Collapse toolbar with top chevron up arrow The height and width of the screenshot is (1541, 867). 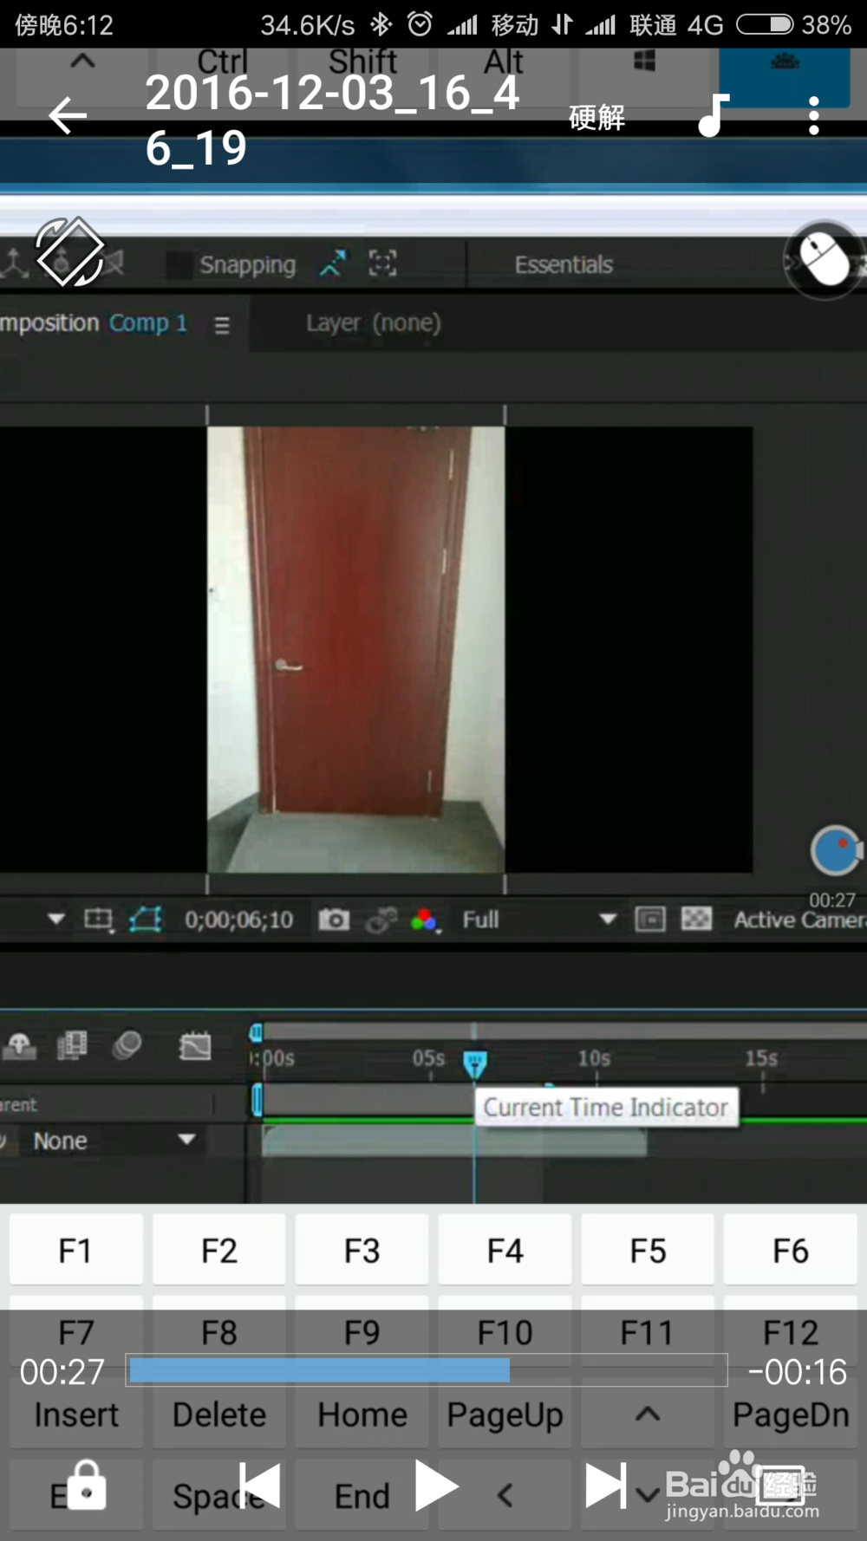pos(82,62)
